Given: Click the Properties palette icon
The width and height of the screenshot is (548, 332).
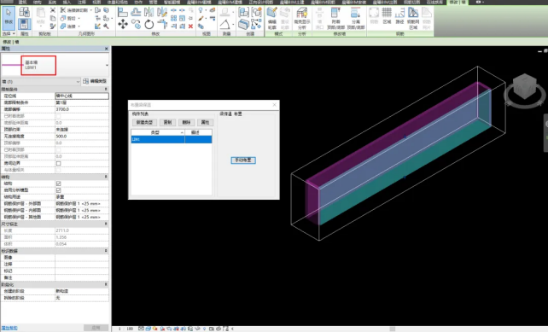Looking at the screenshot, I should tap(24, 24).
